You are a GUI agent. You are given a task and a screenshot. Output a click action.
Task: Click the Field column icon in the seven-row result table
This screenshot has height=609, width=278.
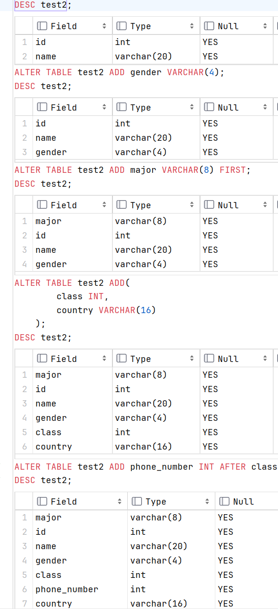tap(42, 501)
